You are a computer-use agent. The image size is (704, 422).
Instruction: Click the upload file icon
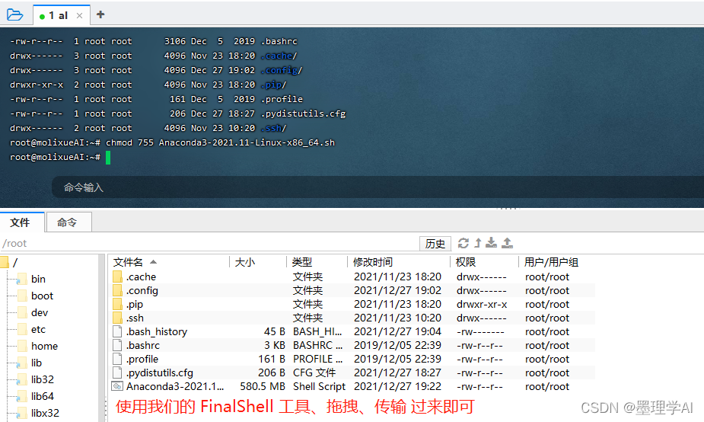pos(508,243)
